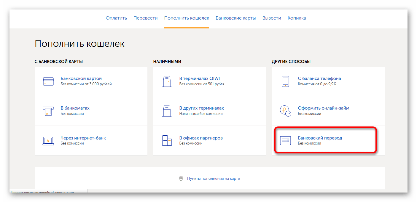This screenshot has height=202, width=417.
Task: Open the С баланса телефона option
Action: click(x=319, y=78)
